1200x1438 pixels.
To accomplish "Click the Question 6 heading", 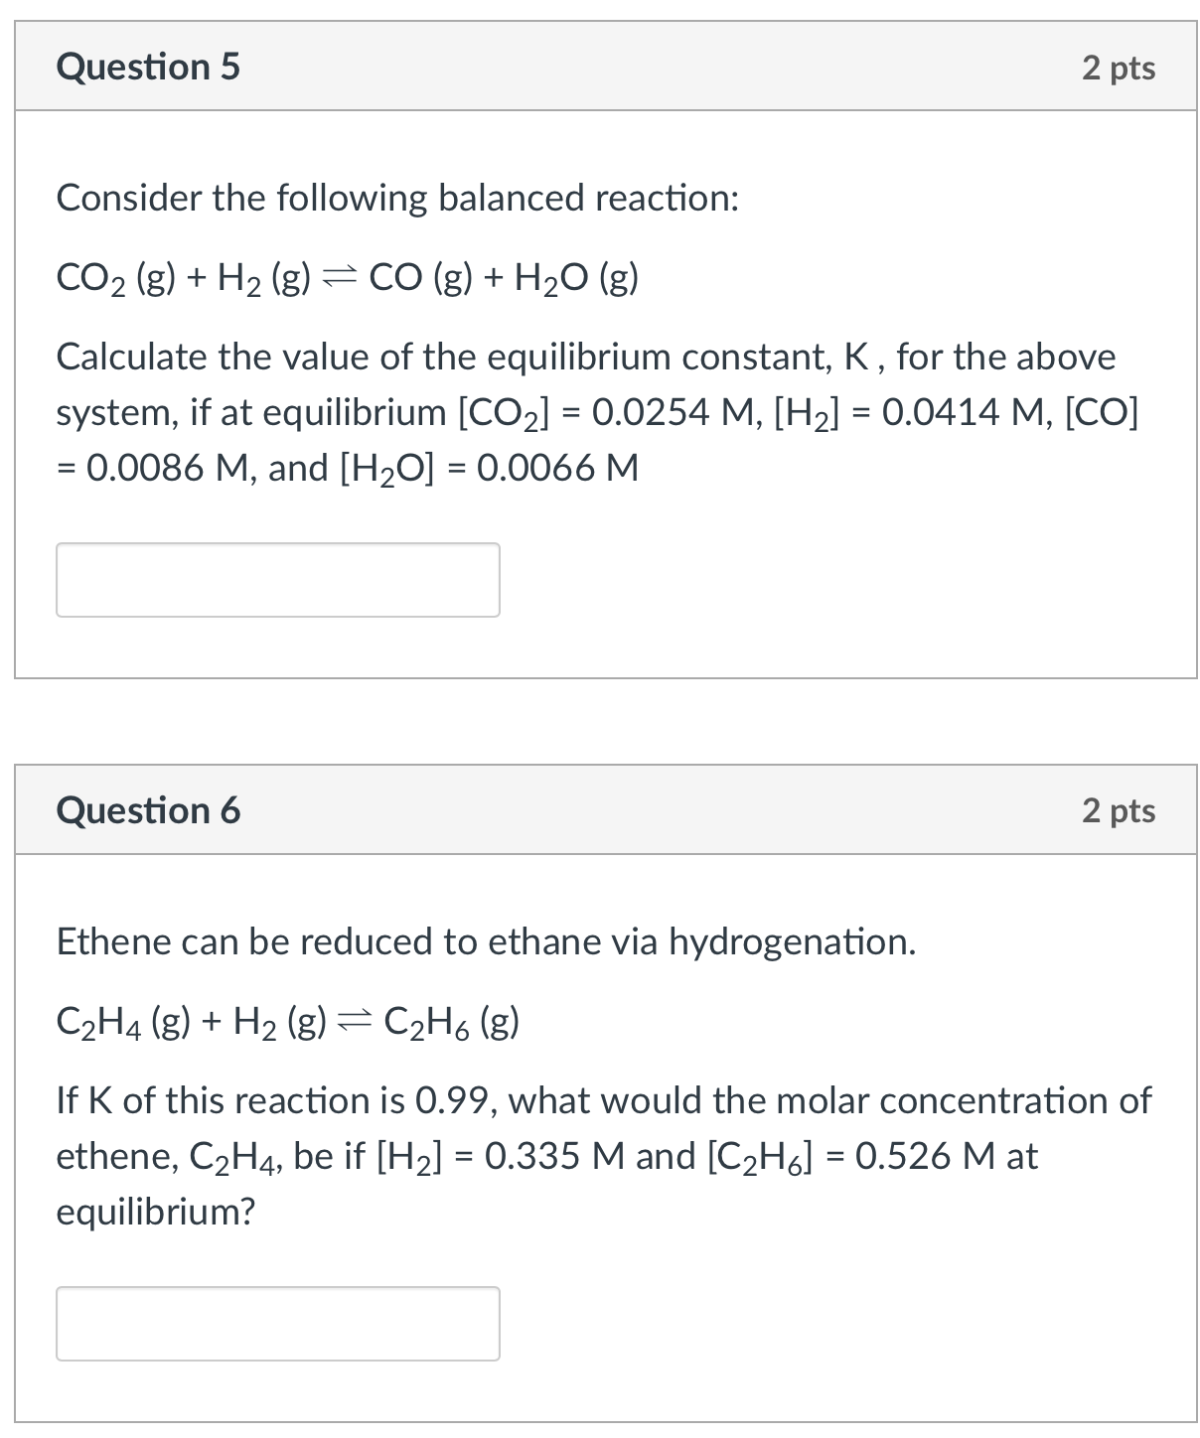I will 148,810.
